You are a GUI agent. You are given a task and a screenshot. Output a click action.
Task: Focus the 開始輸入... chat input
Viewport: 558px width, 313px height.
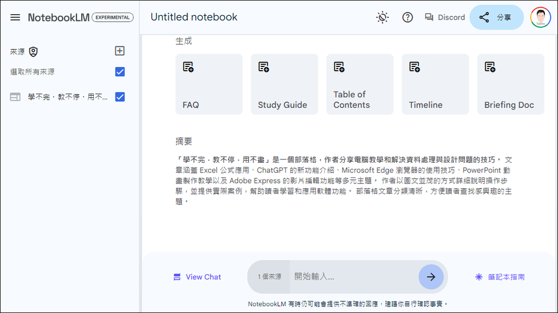point(354,277)
